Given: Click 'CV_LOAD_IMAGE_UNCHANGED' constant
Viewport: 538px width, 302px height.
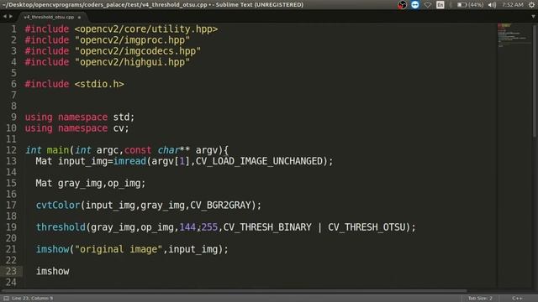Looking at the screenshot, I should point(259,161).
